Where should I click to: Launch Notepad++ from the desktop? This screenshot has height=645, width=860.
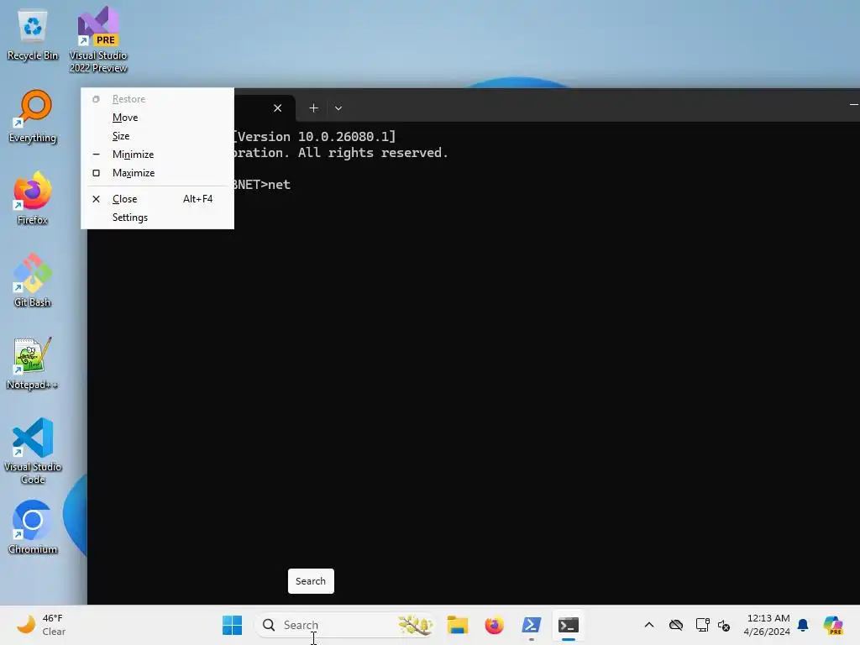(33, 363)
